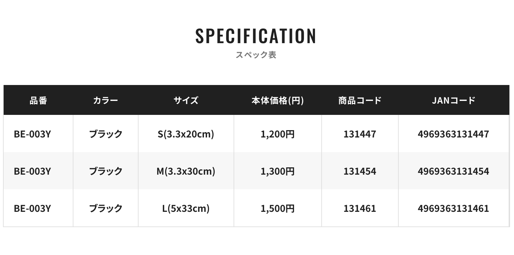Click the 1,200円 price cell
514x255 pixels.
click(277, 134)
